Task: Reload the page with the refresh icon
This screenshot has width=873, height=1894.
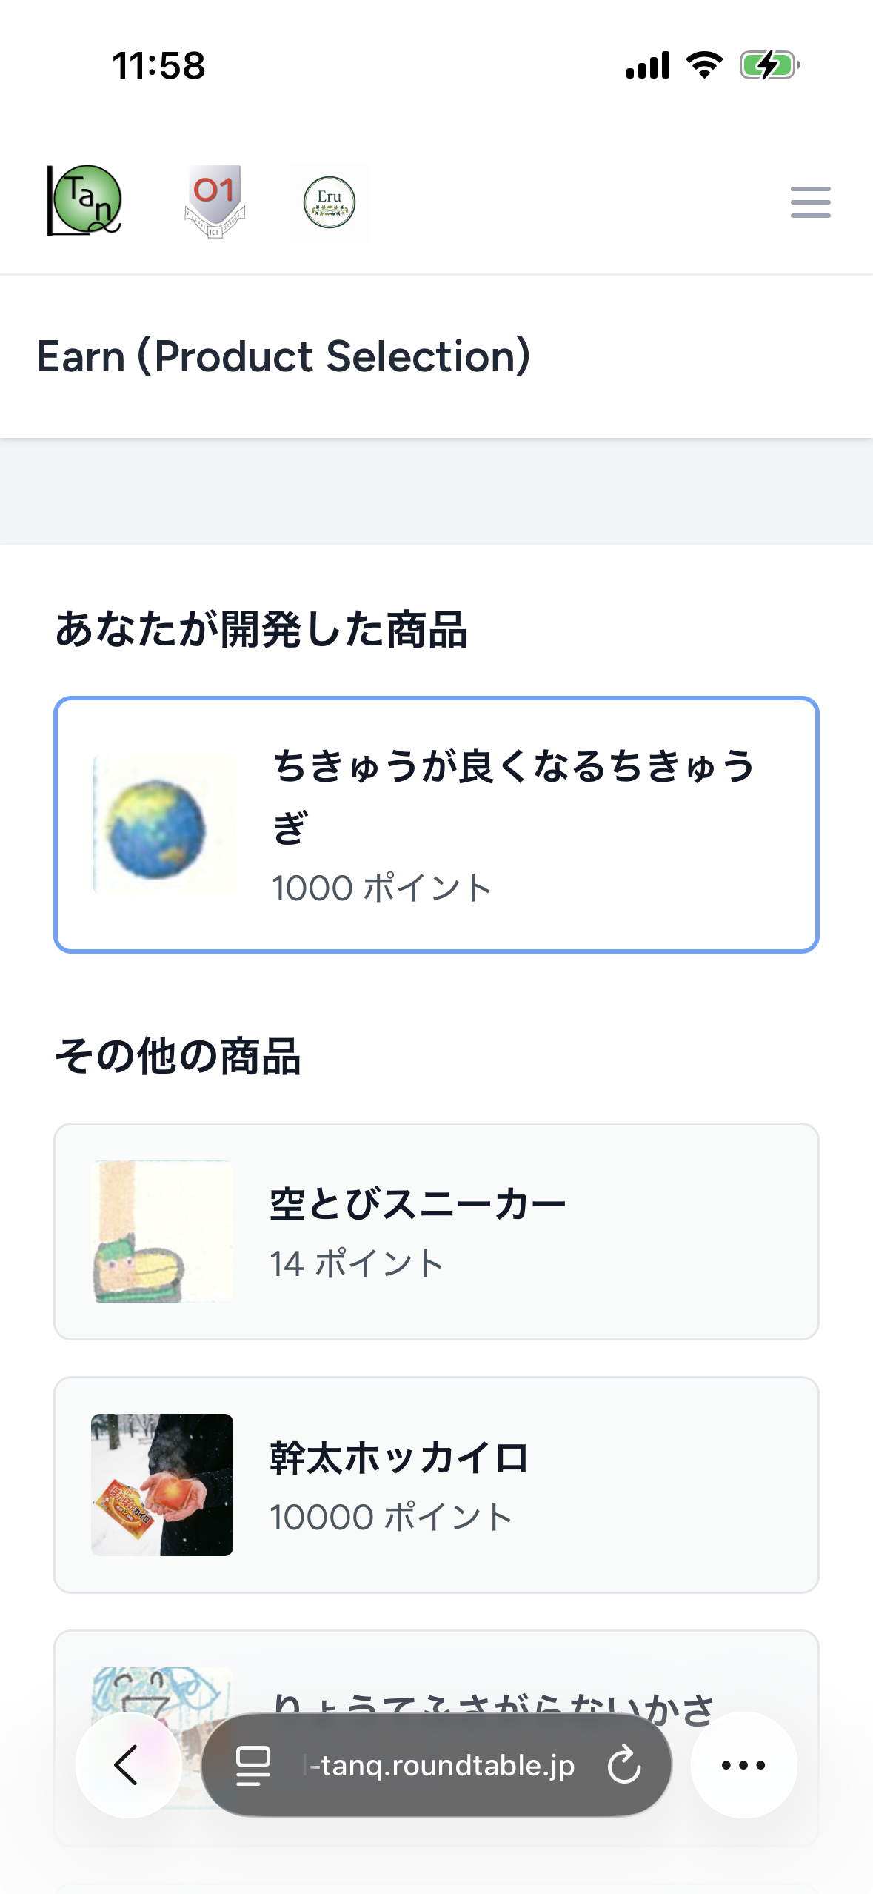Action: point(624,1765)
